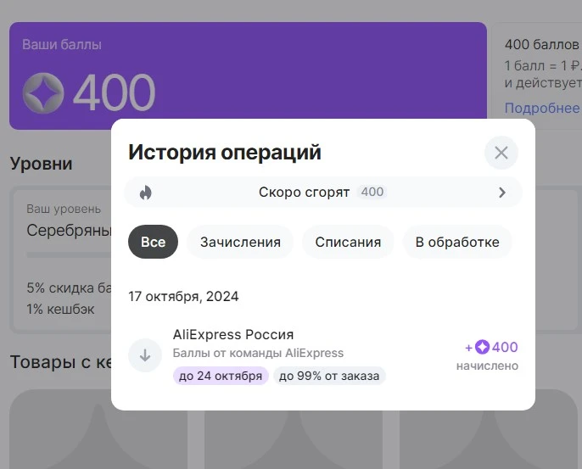Switch to the Списания tab
The image size is (582, 469).
pos(348,242)
